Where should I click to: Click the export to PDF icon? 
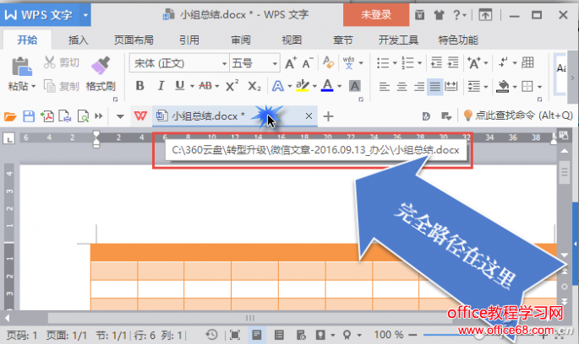pos(46,116)
